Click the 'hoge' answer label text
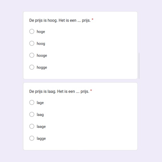The height and width of the screenshot is (162, 162). pos(41,32)
